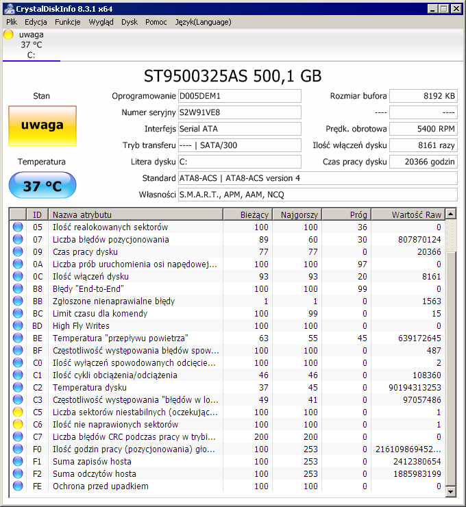
Task: Select the Ilość nie naprawionych sektorów row name
Action: [x=115, y=425]
